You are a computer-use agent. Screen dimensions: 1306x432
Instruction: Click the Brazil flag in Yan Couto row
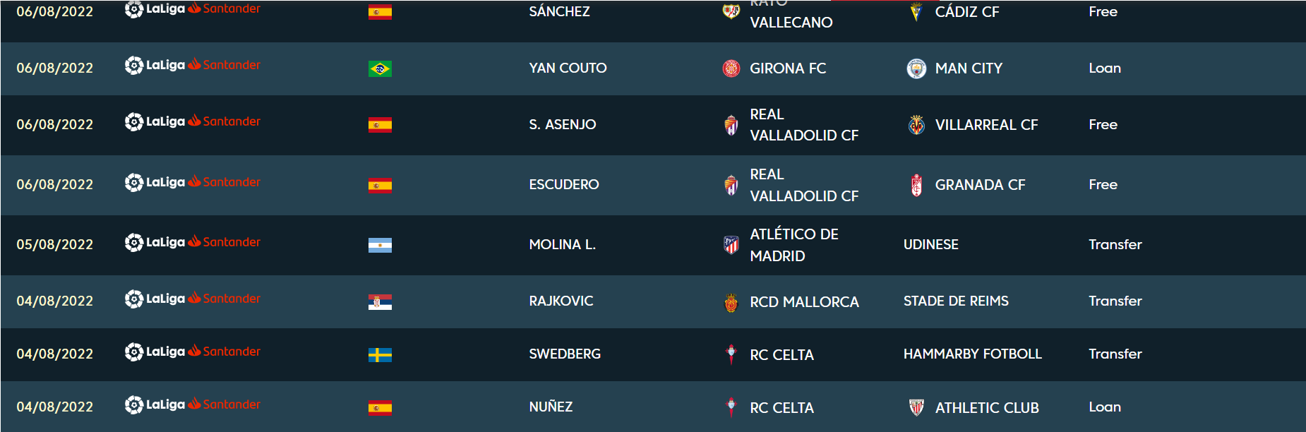[380, 68]
